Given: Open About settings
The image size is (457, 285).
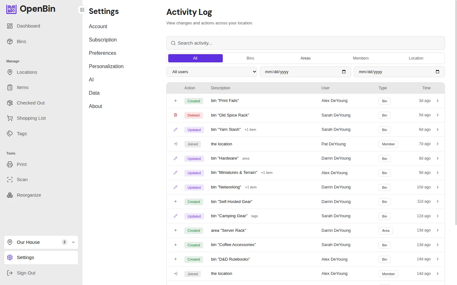Looking at the screenshot, I should tap(96, 106).
